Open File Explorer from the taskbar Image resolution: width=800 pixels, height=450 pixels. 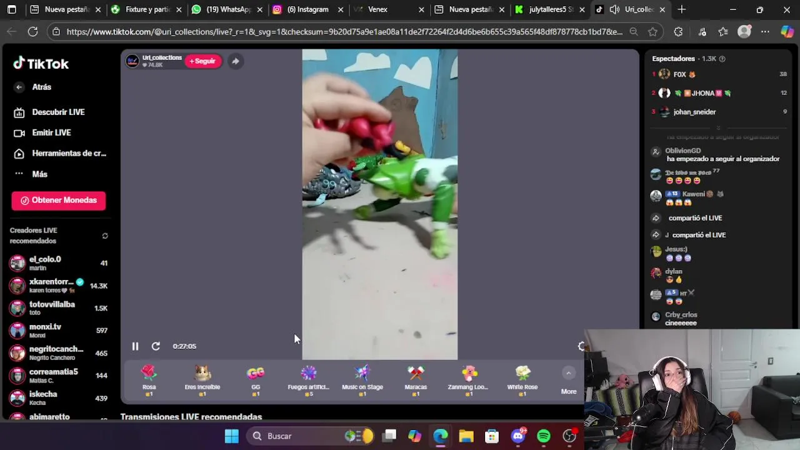tap(466, 436)
